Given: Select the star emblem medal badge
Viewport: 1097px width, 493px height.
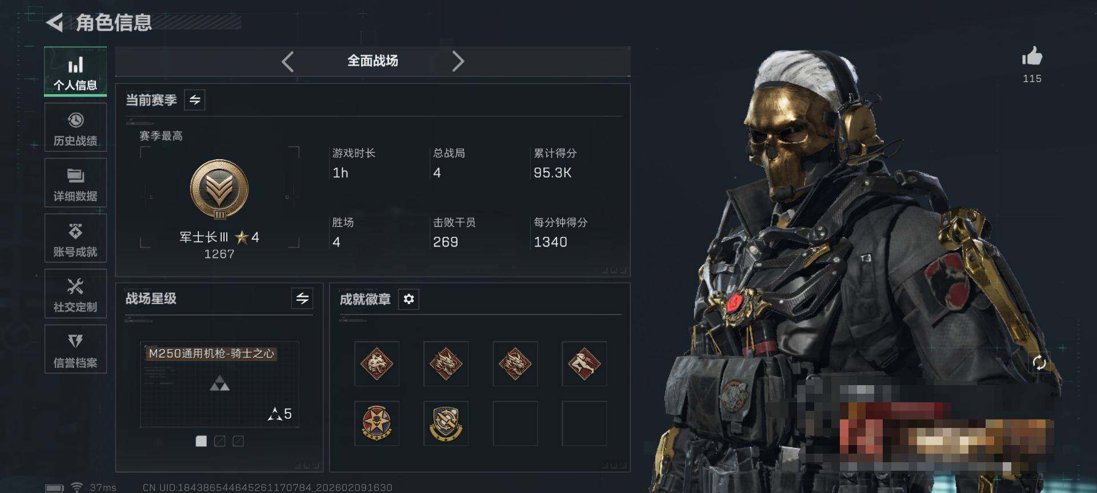Looking at the screenshot, I should click(377, 423).
